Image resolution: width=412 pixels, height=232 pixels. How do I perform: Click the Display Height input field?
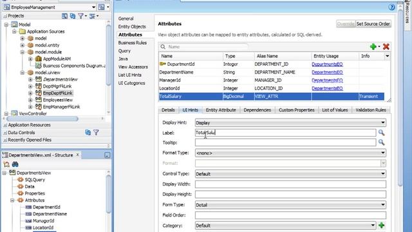coord(290,195)
